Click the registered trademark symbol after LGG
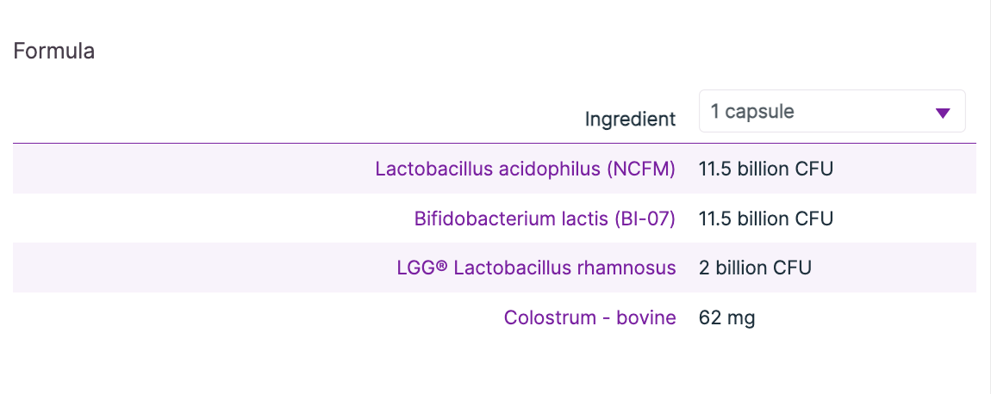This screenshot has height=394, width=991. [x=442, y=268]
